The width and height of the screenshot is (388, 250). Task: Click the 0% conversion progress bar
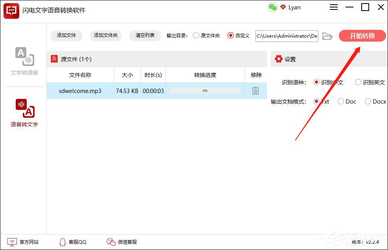pos(204,91)
